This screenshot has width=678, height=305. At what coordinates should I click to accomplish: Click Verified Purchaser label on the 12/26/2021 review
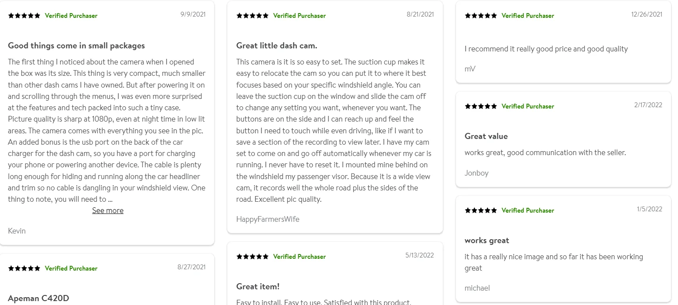point(527,16)
